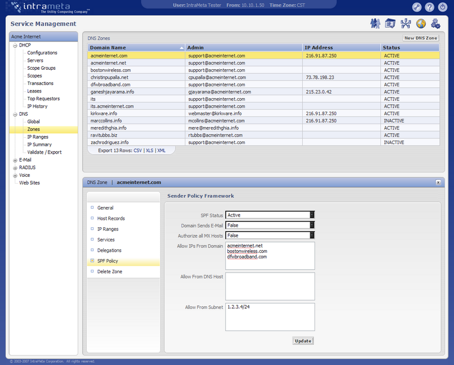Select the marccollins.info zone row
Image resolution: width=454 pixels, height=365 pixels.
point(264,121)
